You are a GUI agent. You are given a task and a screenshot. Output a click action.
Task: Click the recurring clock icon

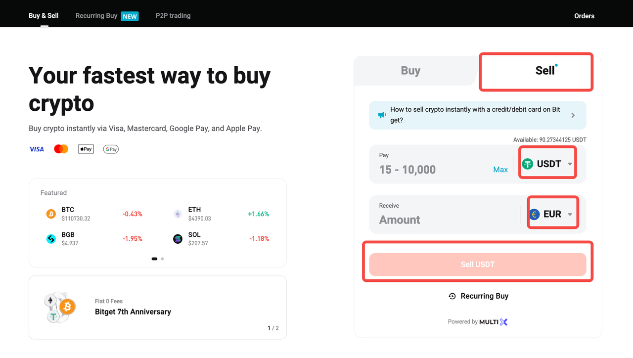pyautogui.click(x=452, y=296)
